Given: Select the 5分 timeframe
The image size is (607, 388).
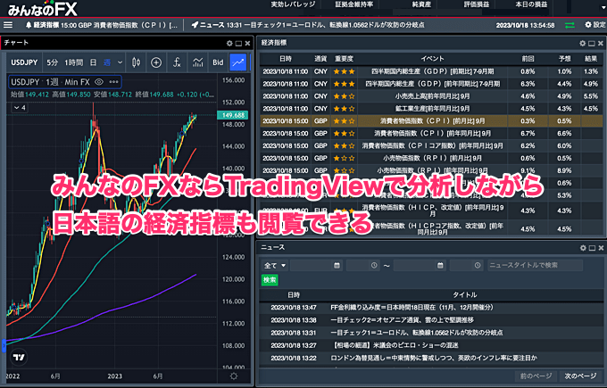Looking at the screenshot, I should click(52, 62).
